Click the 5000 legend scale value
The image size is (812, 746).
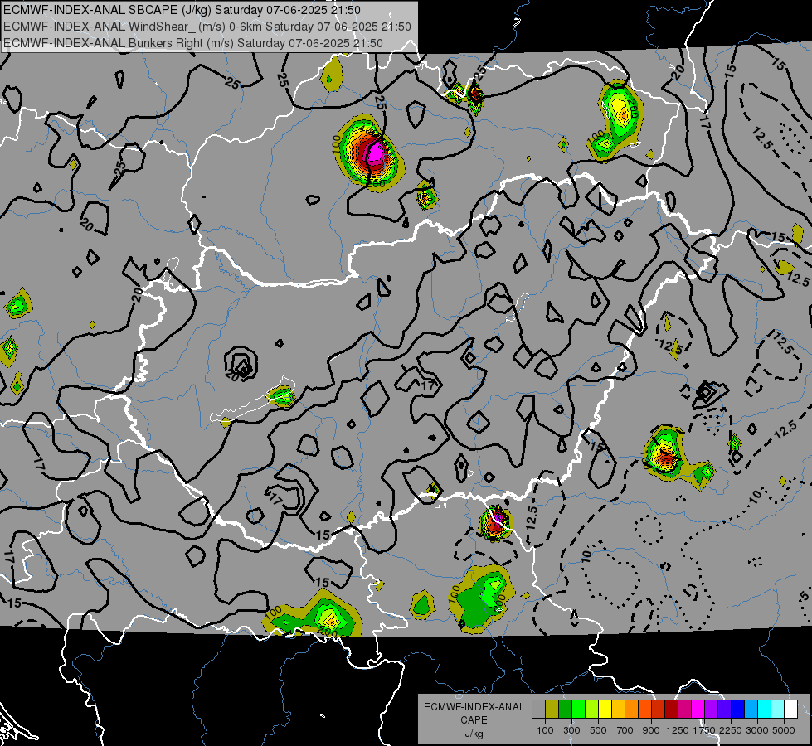(784, 730)
